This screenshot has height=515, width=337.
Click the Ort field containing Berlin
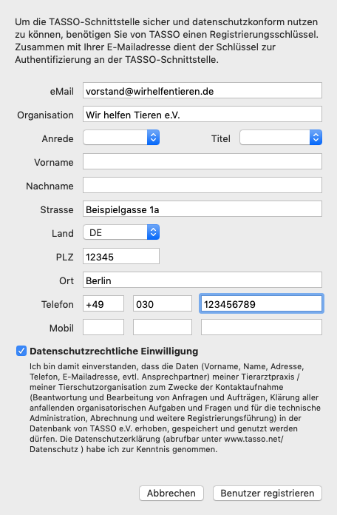[202, 280]
